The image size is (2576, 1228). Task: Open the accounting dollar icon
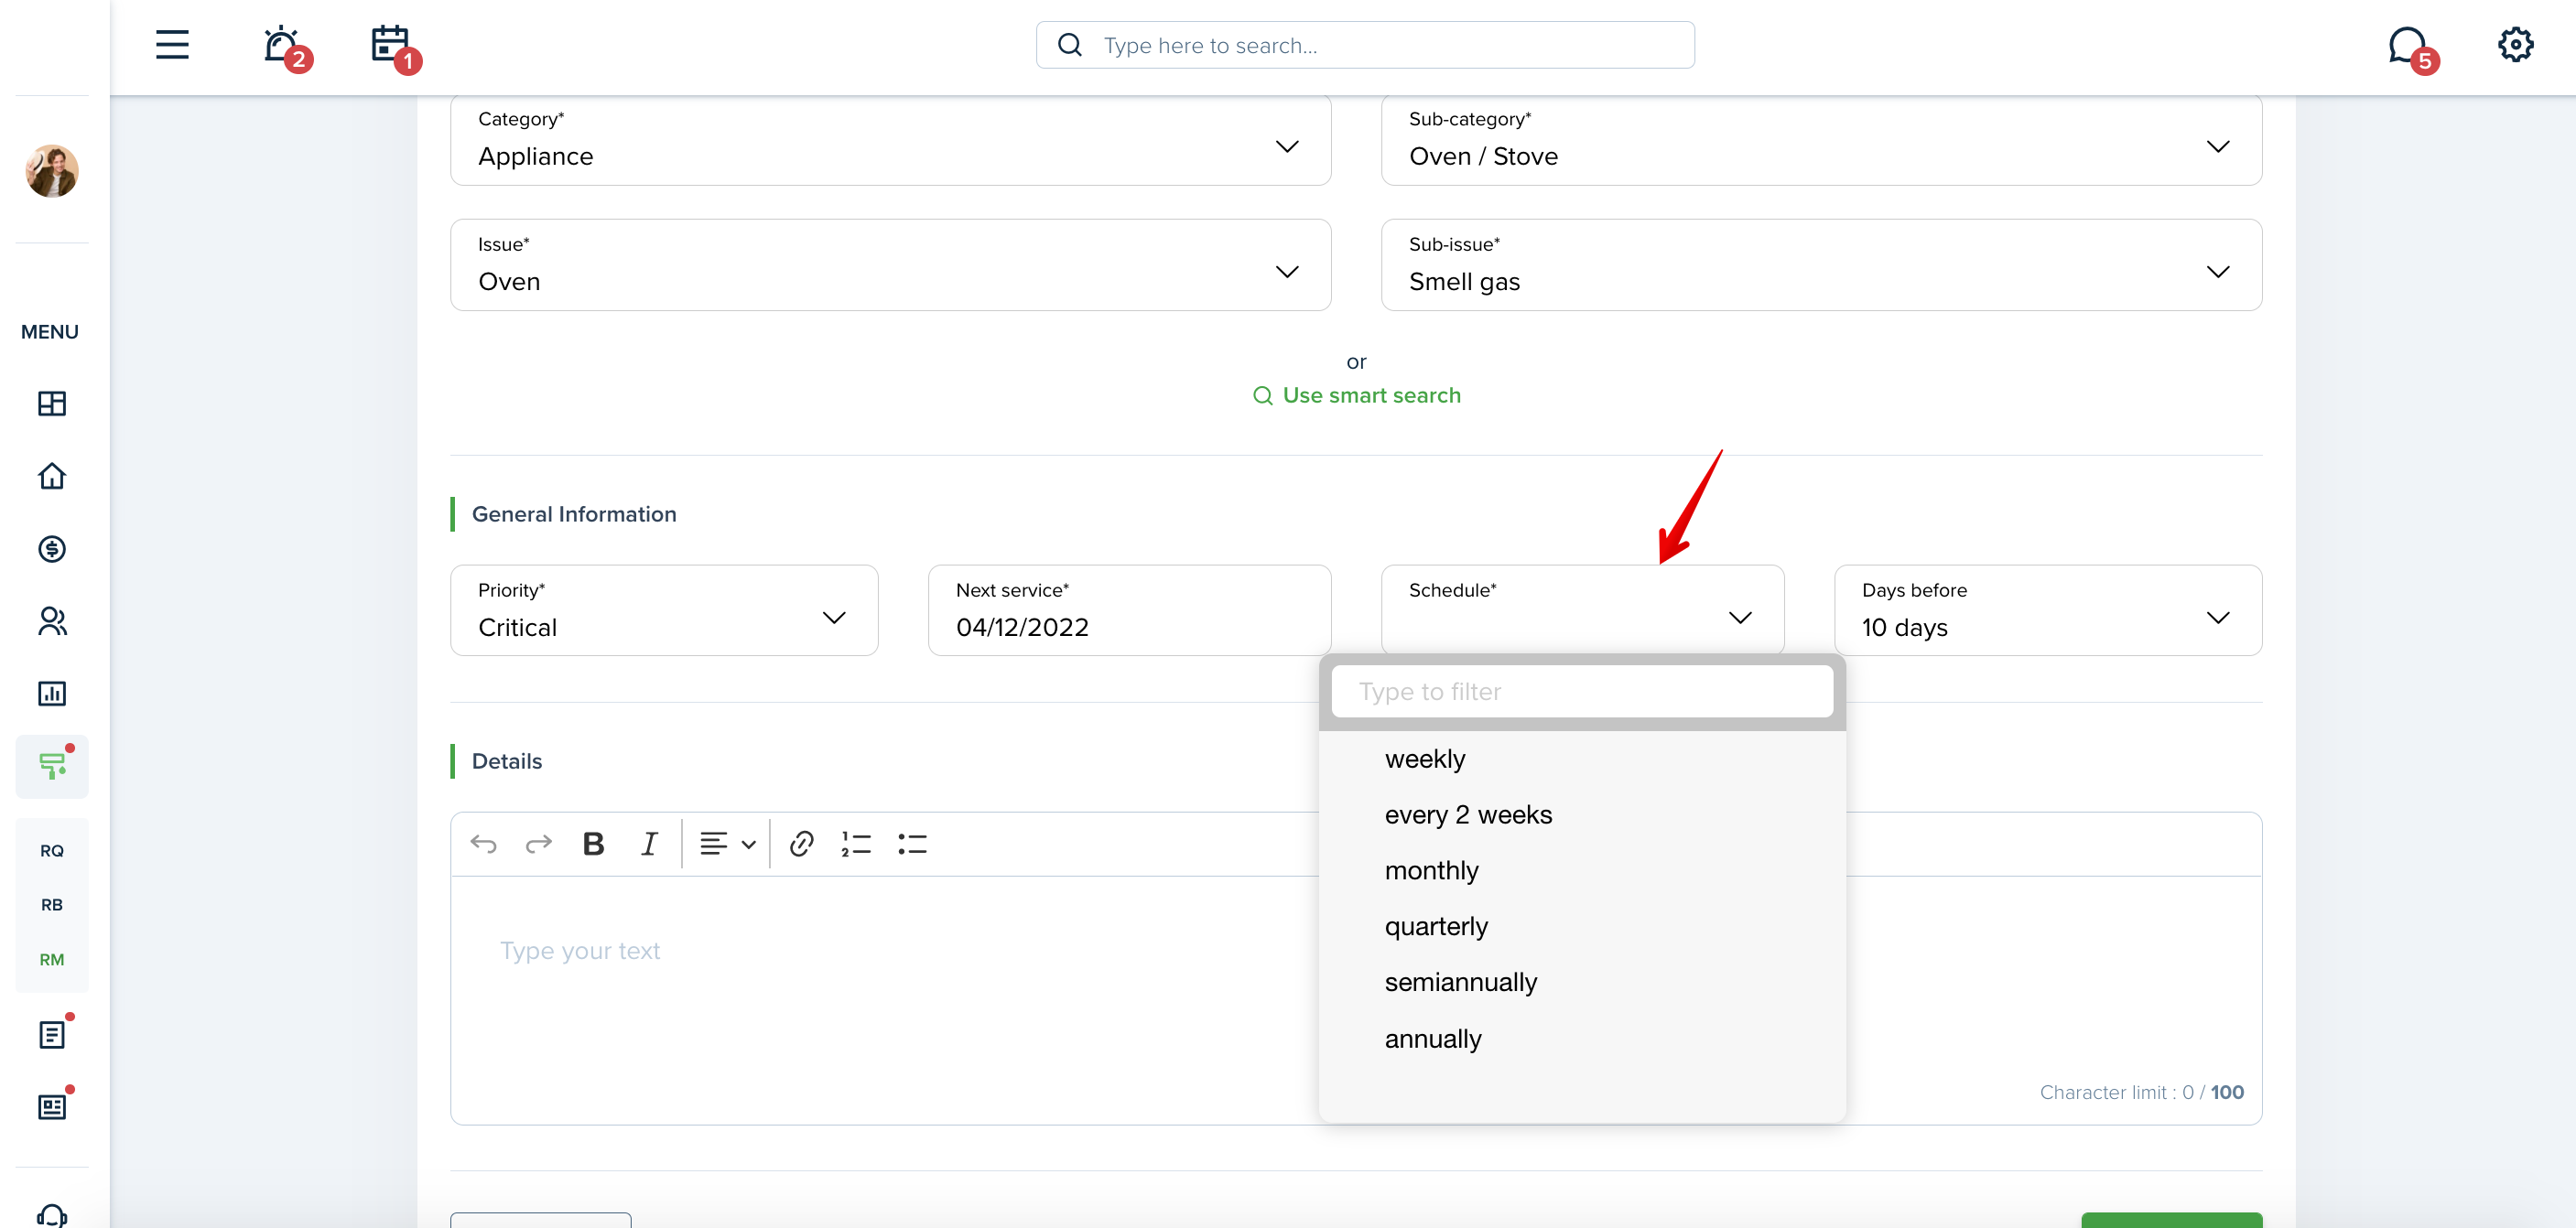click(x=52, y=548)
